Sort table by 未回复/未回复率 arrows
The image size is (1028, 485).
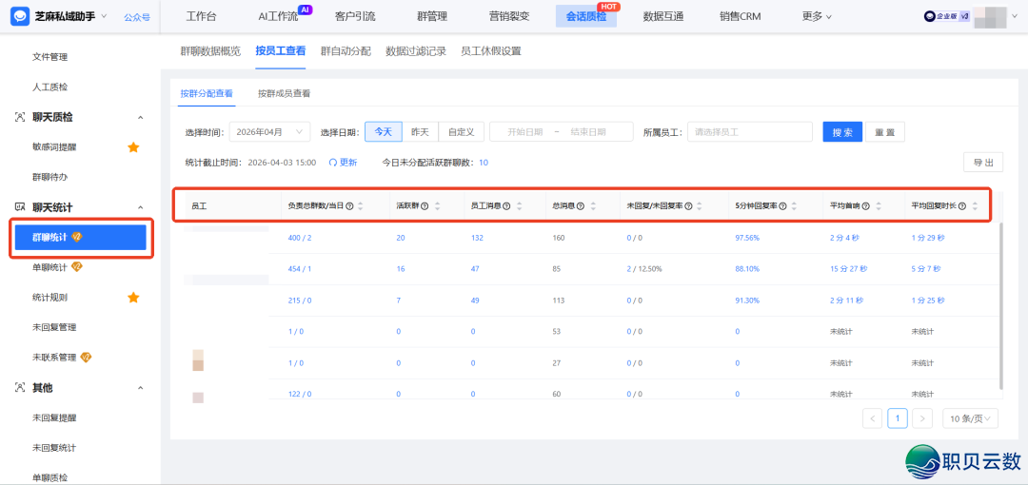[x=700, y=205]
